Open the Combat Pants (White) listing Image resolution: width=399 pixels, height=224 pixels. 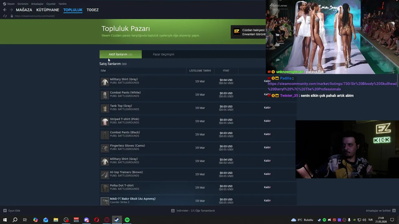click(125, 92)
